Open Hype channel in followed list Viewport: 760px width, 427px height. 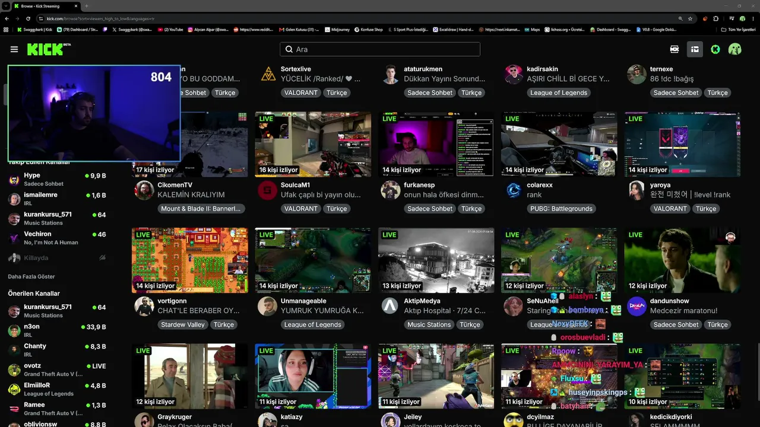57,179
